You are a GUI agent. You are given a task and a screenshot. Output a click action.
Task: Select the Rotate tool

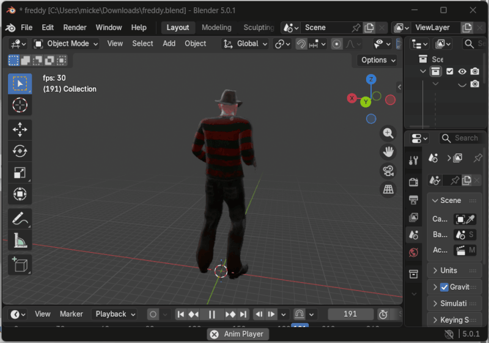[x=20, y=151]
